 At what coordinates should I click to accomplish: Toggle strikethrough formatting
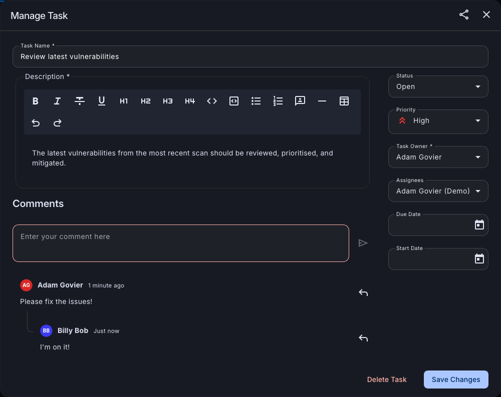coord(80,101)
